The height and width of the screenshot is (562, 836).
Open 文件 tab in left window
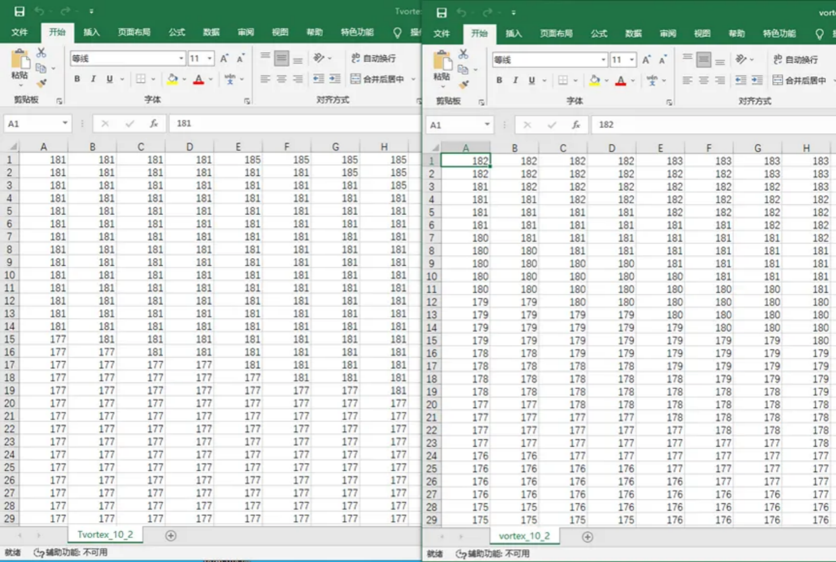tap(20, 32)
